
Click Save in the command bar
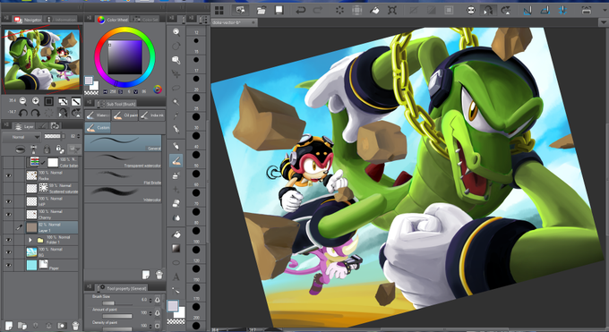tap(279, 11)
